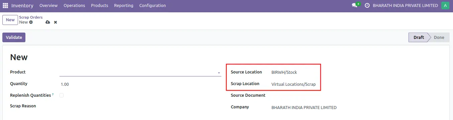This screenshot has width=453, height=120.
Task: Open the activities clock icon
Action: 367,6
